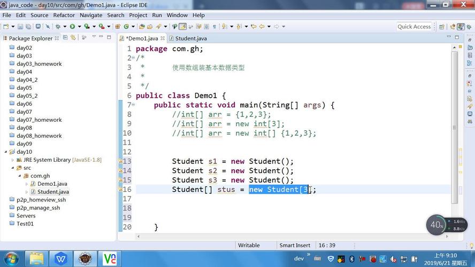Screen dimensions: 475x267
Task: Navigate Back with yellow left arrow
Action: [x=262, y=27]
